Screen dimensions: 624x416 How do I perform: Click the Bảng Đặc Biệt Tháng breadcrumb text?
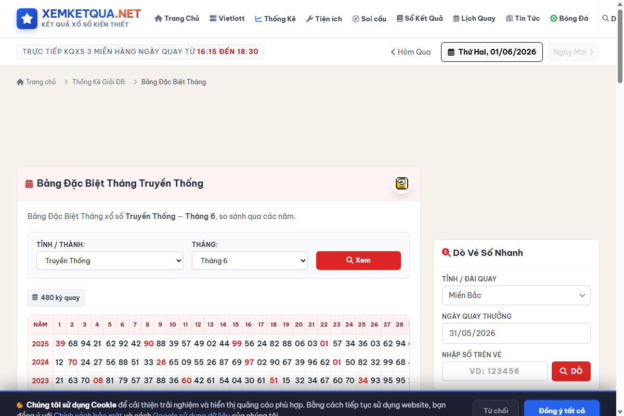click(x=174, y=82)
